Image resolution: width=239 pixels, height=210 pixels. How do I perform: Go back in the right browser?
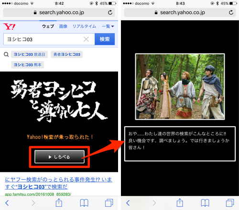pyautogui.click(x=128, y=203)
